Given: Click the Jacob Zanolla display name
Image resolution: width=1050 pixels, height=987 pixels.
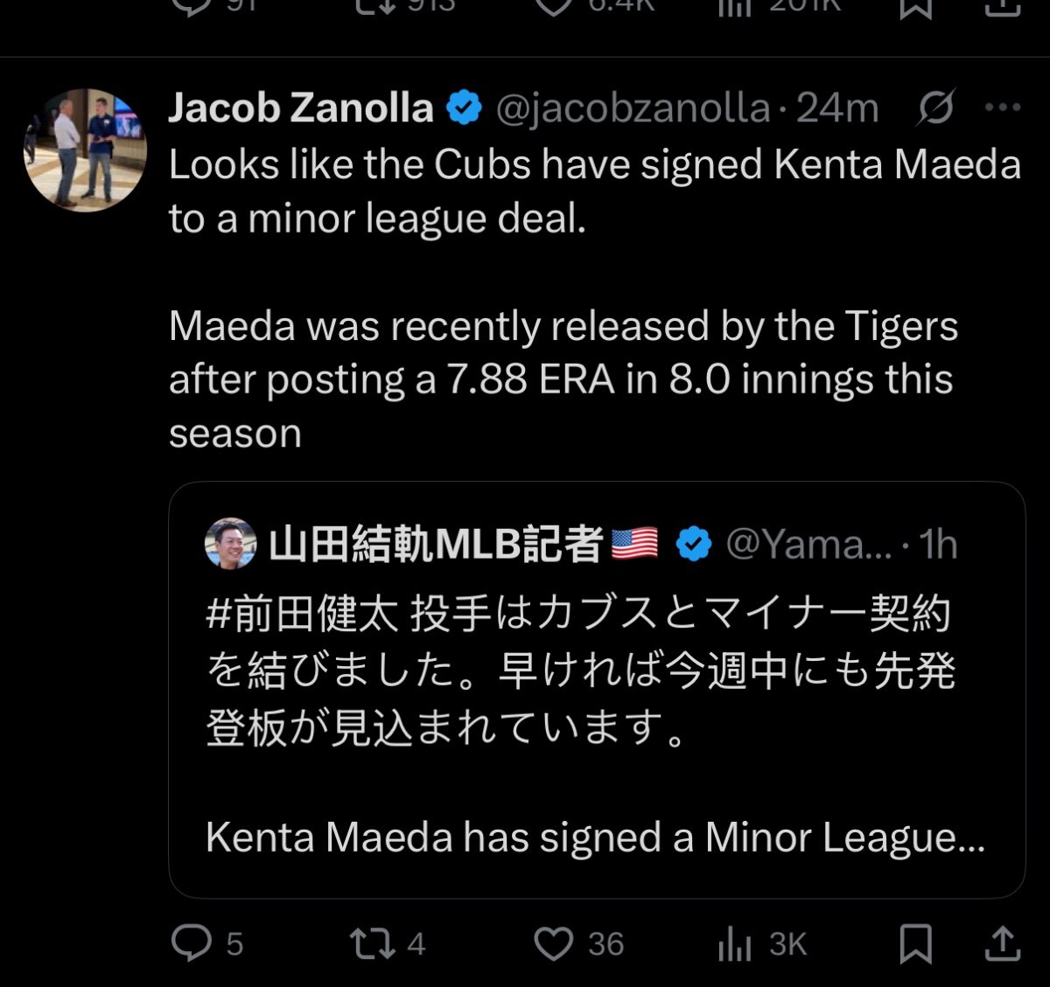Looking at the screenshot, I should pos(300,108).
